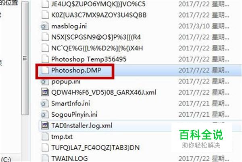Select the TUFQ)LA7_FC4OQZ}TAB3)DN file

pyautogui.click(x=95, y=148)
